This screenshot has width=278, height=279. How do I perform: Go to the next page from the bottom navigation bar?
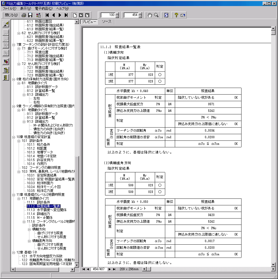coord(110,269)
